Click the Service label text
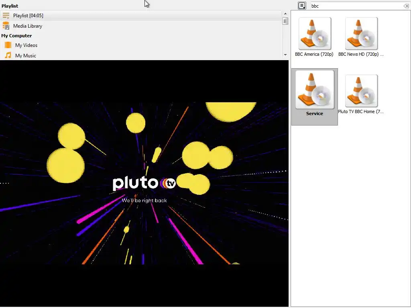The width and height of the screenshot is (411, 308). pyautogui.click(x=315, y=113)
